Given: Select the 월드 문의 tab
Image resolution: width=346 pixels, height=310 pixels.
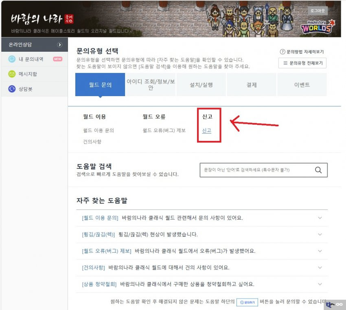Looking at the screenshot, I should [x=100, y=85].
